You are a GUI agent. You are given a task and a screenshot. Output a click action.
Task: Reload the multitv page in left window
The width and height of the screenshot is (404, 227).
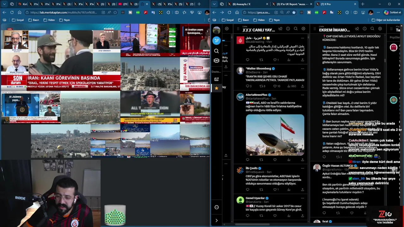click(12, 12)
